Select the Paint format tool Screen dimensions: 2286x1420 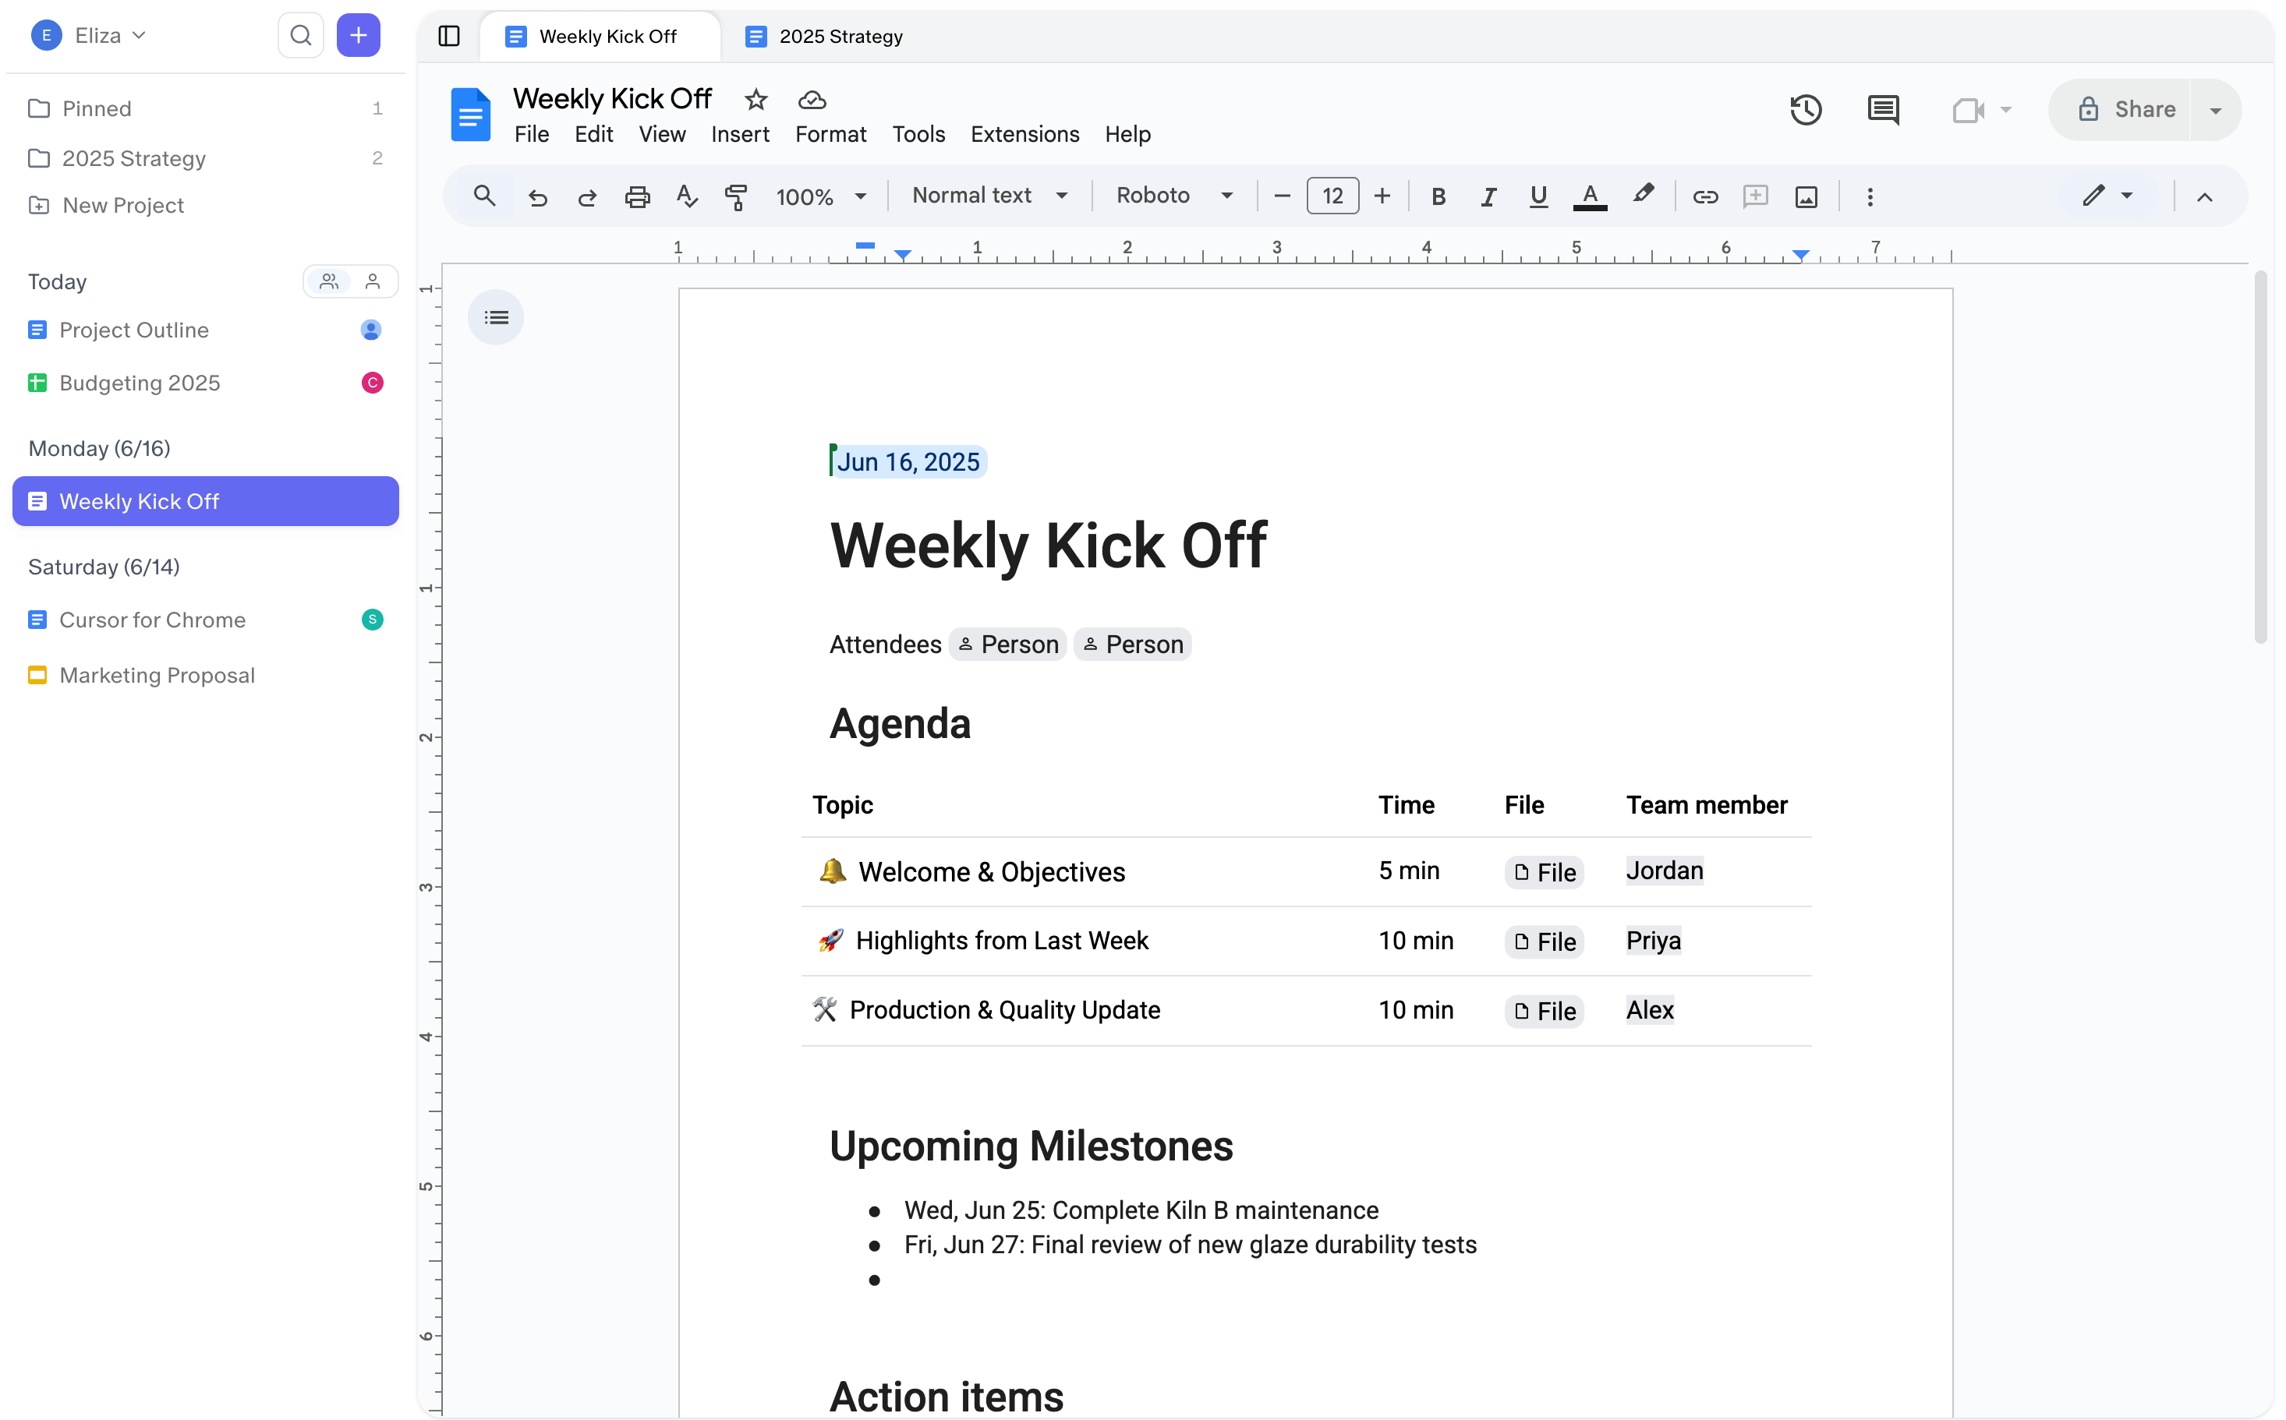737,196
